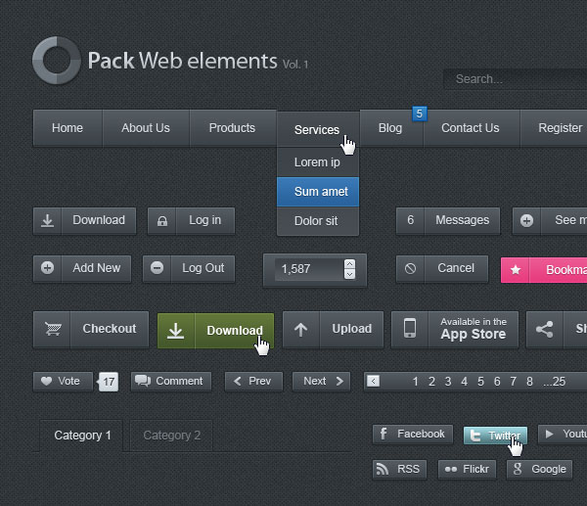The image size is (587, 506).
Task: Click the circular Pack Web elements logo
Action: [57, 61]
